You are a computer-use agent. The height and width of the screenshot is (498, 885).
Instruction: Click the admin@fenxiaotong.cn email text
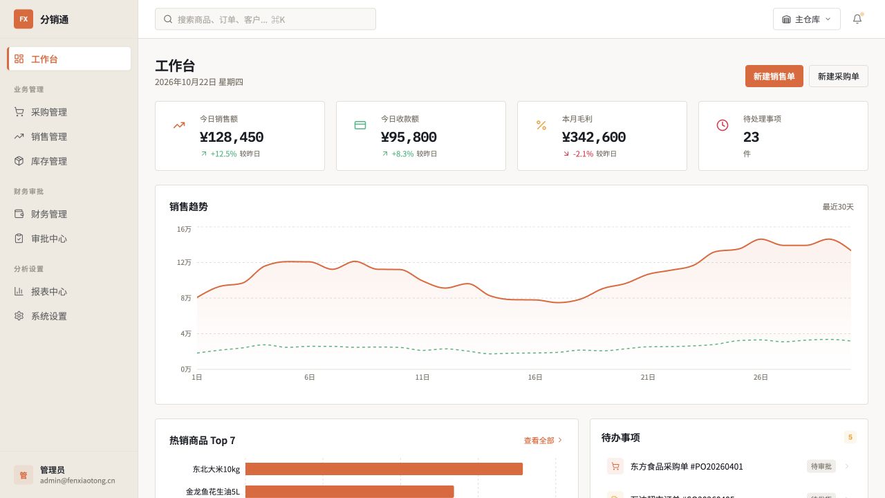pyautogui.click(x=77, y=481)
